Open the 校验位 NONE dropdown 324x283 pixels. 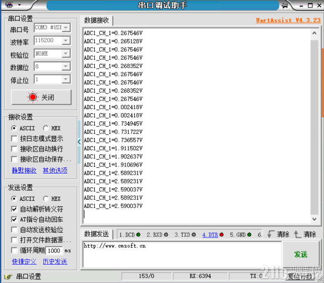66,54
